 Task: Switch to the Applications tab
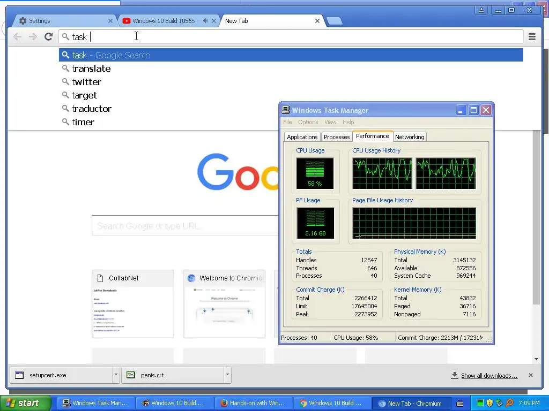pyautogui.click(x=302, y=137)
